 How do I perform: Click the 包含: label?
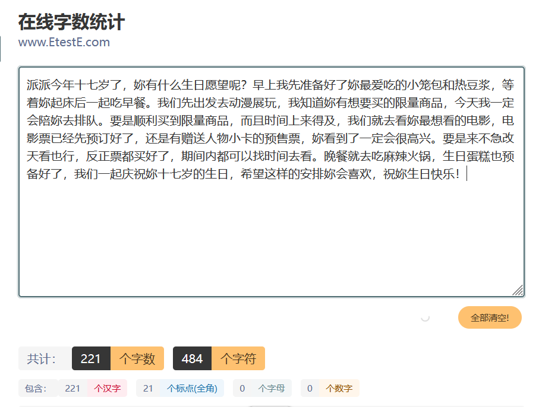36,389
